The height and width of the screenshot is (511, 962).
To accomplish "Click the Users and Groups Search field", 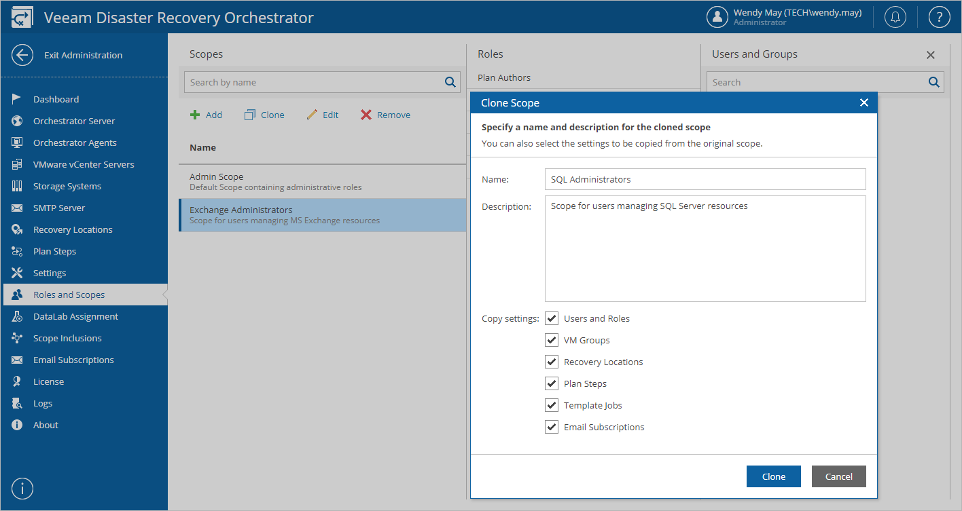I will [825, 82].
